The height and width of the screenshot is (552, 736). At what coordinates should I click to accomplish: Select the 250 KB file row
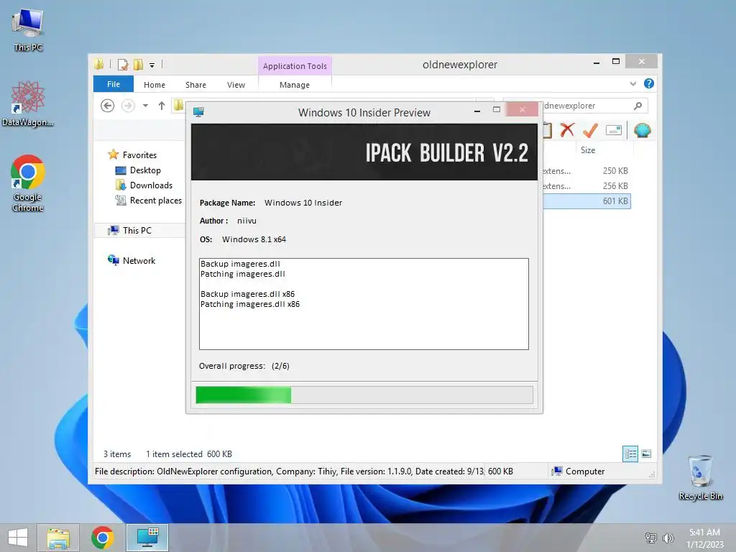(x=586, y=171)
